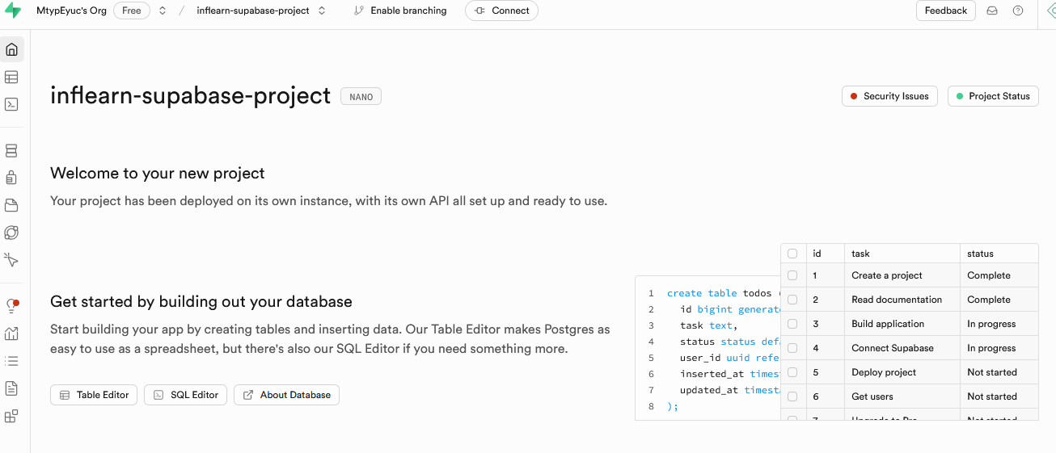The height and width of the screenshot is (453, 1056).
Task: View Security Issues
Action: [x=889, y=96]
